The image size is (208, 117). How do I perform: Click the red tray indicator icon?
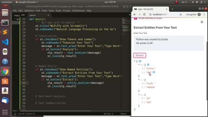click(176, 2)
